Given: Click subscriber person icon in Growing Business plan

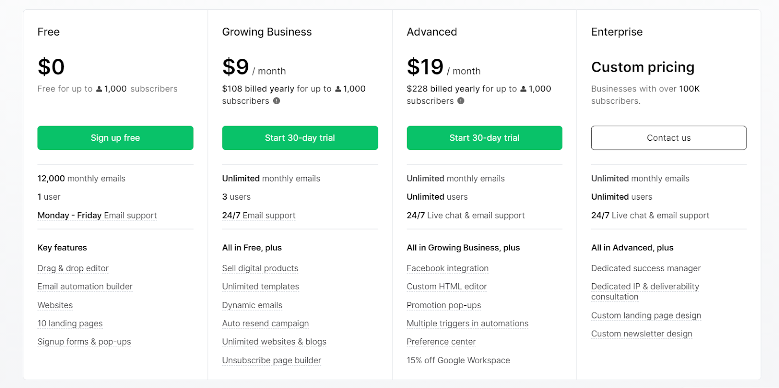Looking at the screenshot, I should 338,89.
